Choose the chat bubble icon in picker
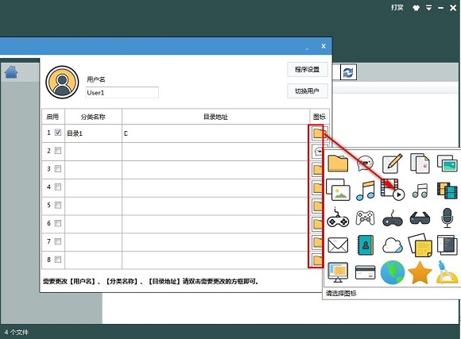Image resolution: width=461 pixels, height=339 pixels. tap(365, 163)
